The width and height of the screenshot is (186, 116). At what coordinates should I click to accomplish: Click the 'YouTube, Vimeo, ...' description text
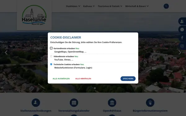click(x=64, y=60)
